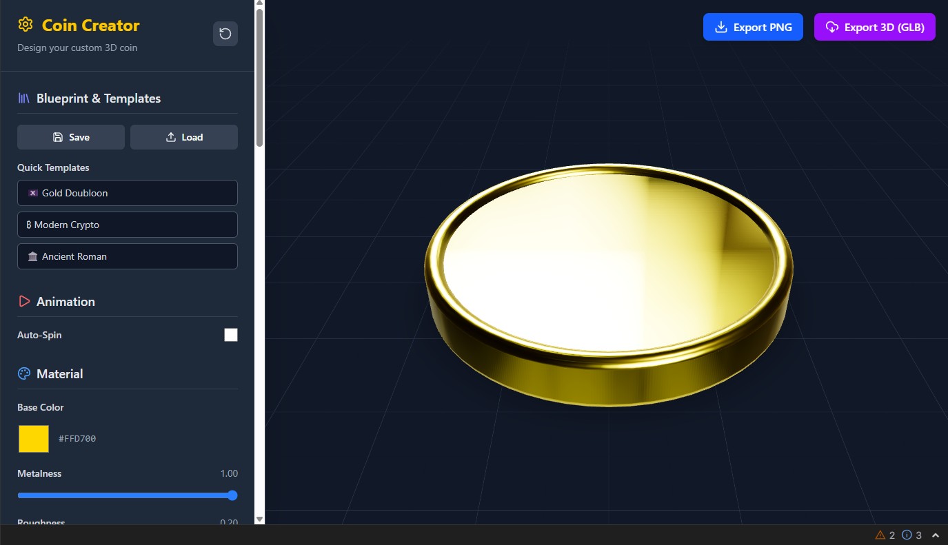Click the Design your custom 3D coin subtitle

(x=77, y=48)
